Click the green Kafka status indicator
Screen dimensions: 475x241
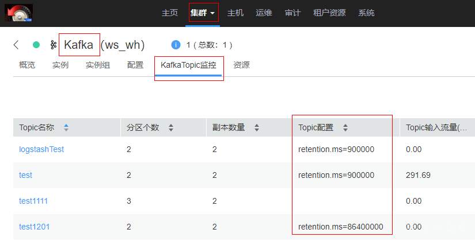pyautogui.click(x=36, y=45)
